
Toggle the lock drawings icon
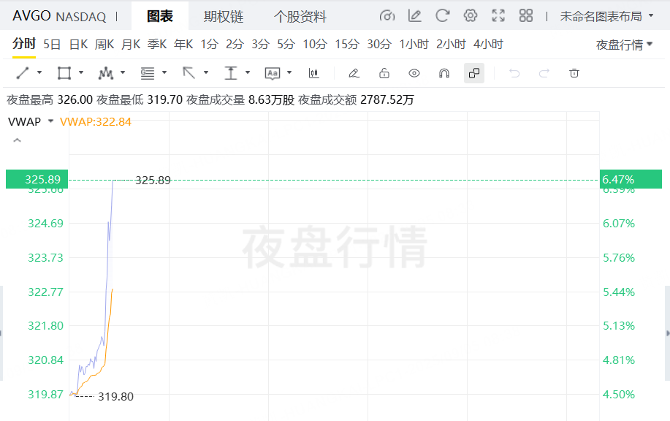coord(384,73)
